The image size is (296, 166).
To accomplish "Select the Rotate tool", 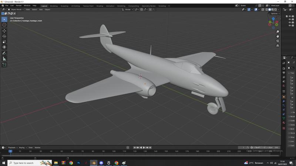I will (x=4, y=36).
